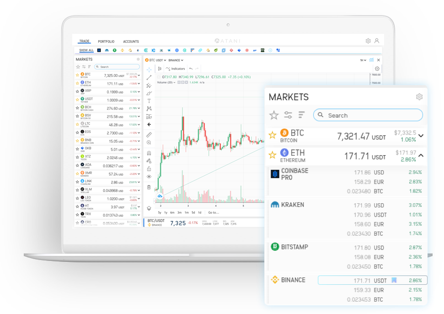
Task: Toggle the ETH favorite star in enlarged card
Action: tap(273, 155)
